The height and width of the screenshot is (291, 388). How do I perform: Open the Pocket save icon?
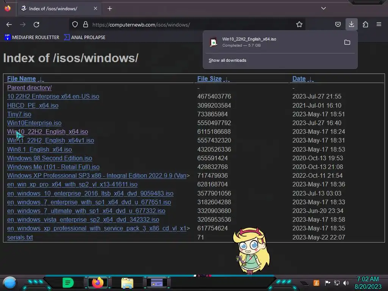tap(338, 25)
